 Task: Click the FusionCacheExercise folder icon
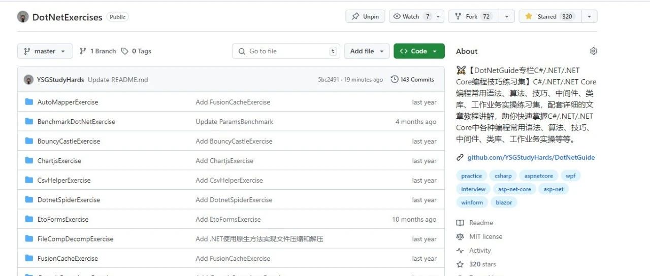click(29, 258)
